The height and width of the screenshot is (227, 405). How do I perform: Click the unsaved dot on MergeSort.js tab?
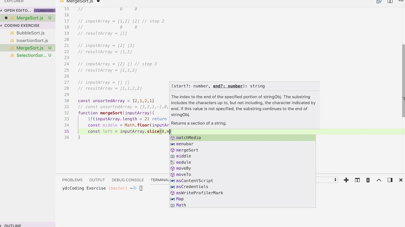(x=98, y=1)
